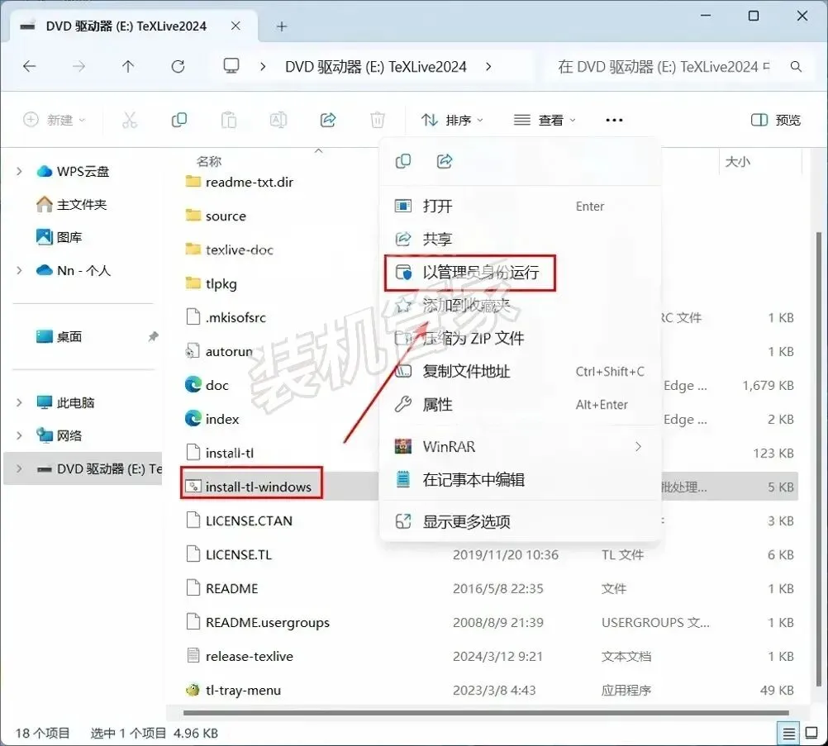Click the horizontal scrollbar

pos(486,713)
